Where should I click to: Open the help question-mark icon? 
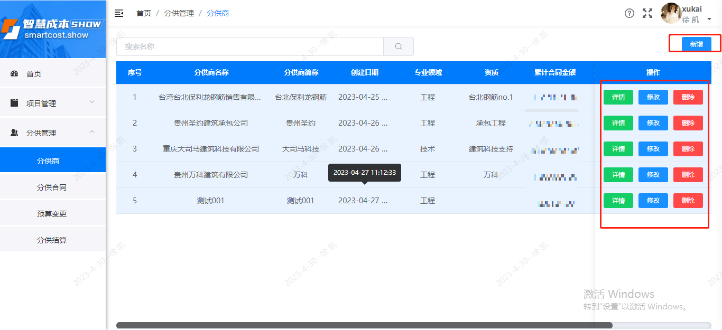629,13
